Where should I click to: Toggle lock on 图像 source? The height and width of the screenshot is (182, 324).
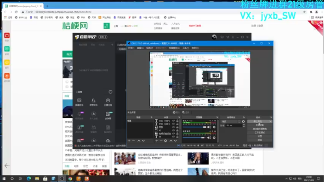pyautogui.click(x=177, y=127)
